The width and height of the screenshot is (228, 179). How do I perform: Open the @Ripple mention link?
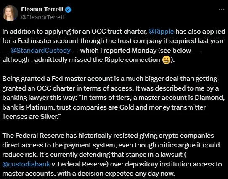[161, 32]
